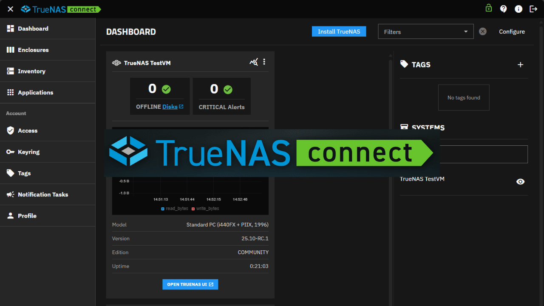The image size is (544, 306).
Task: Click the TAGS panel heading
Action: click(x=421, y=65)
